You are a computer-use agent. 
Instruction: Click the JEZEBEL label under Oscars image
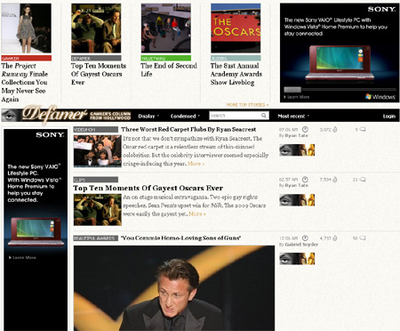click(236, 58)
